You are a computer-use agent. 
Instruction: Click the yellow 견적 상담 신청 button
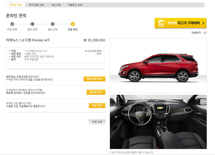(x=94, y=79)
